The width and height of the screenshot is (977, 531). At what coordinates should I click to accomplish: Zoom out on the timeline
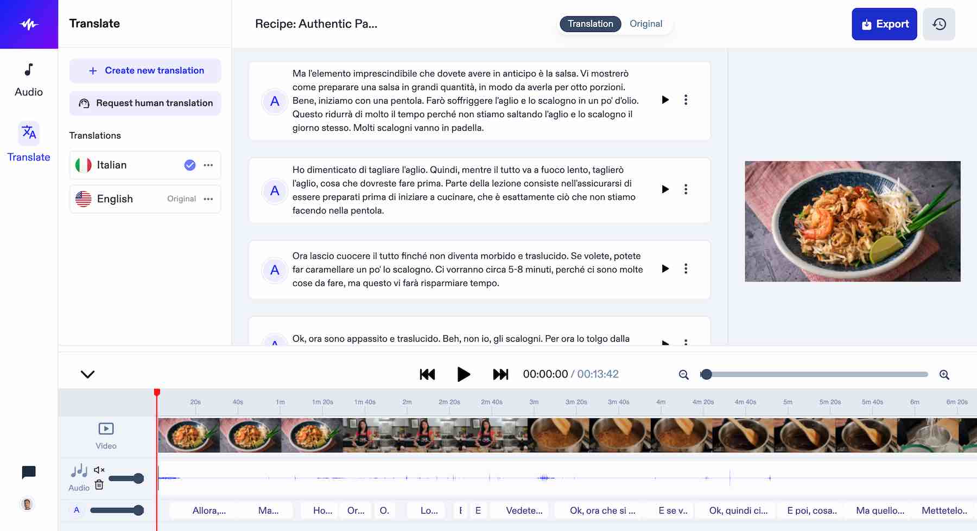click(x=683, y=374)
